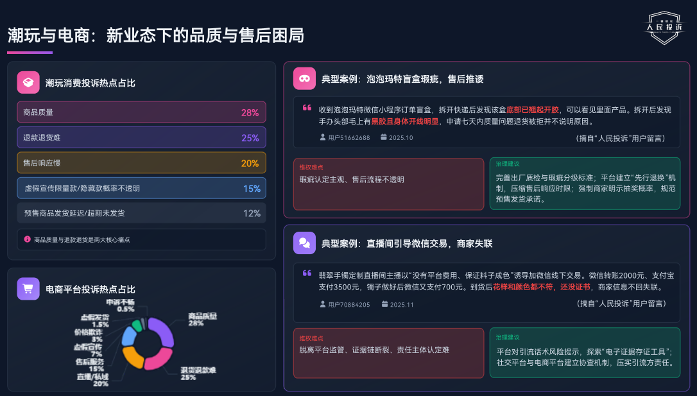Select the 虚假宣传限量款 15% bar

click(141, 188)
